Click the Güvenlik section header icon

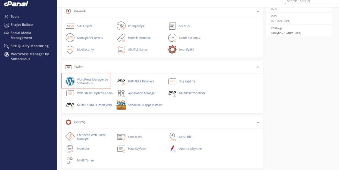point(68,12)
